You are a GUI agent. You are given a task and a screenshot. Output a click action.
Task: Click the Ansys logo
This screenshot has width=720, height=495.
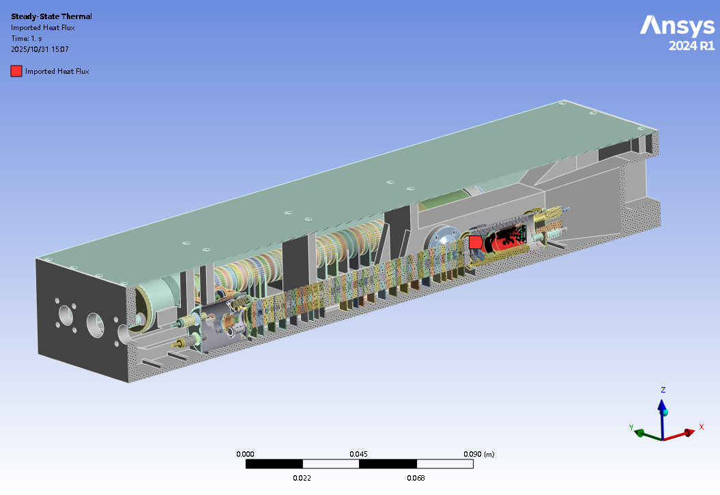(x=676, y=26)
